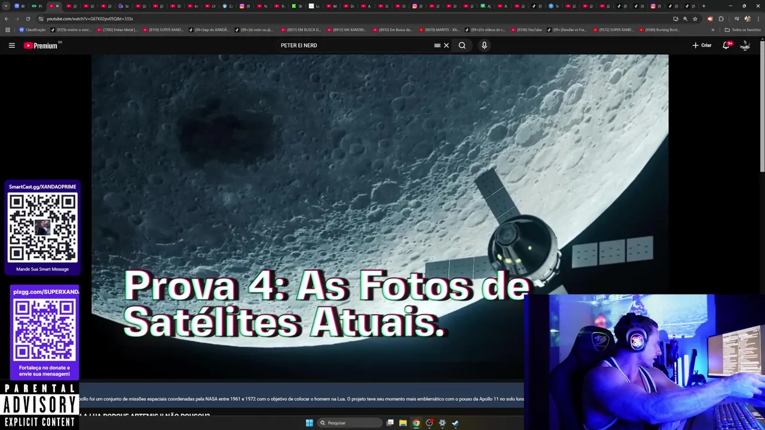
Task: Expand the bookmarks overflow chevron
Action: (x=712, y=30)
